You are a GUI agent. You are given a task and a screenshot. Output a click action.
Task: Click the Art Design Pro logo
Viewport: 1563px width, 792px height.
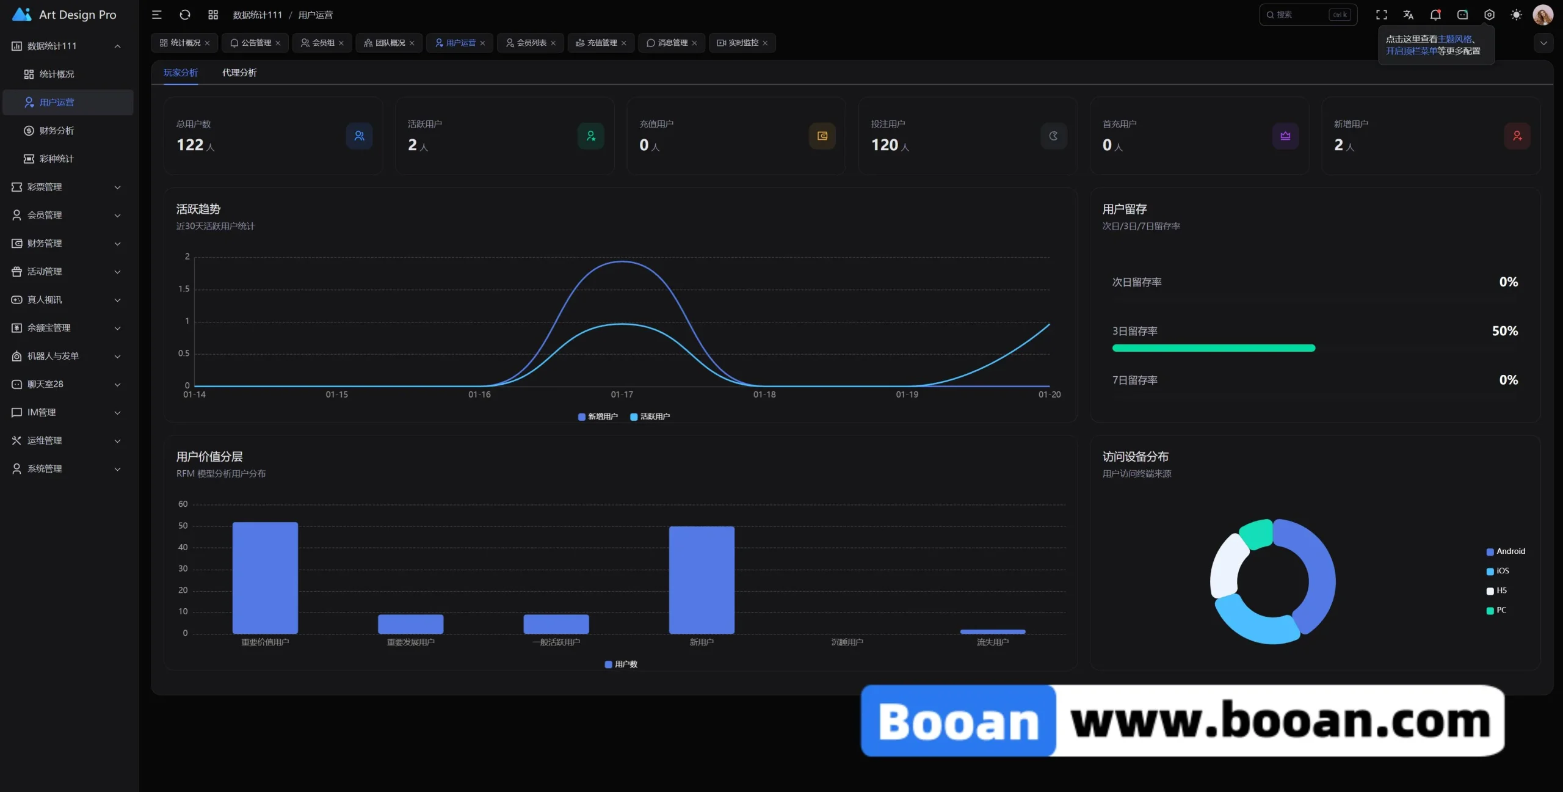pyautogui.click(x=64, y=15)
